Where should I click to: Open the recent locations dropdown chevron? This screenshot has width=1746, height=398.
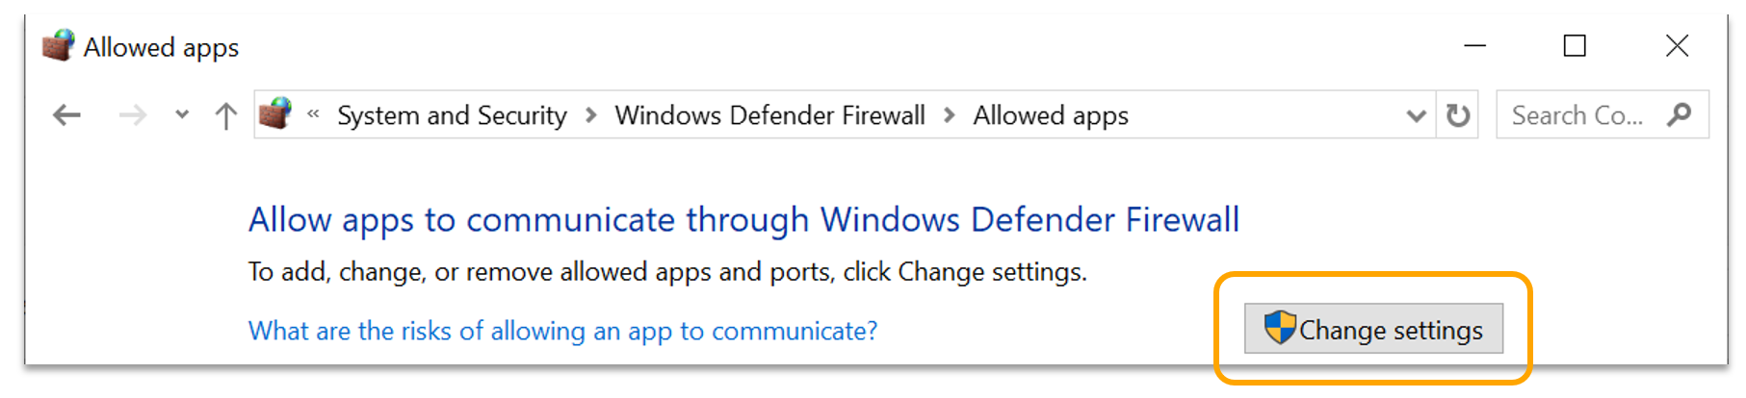click(182, 115)
